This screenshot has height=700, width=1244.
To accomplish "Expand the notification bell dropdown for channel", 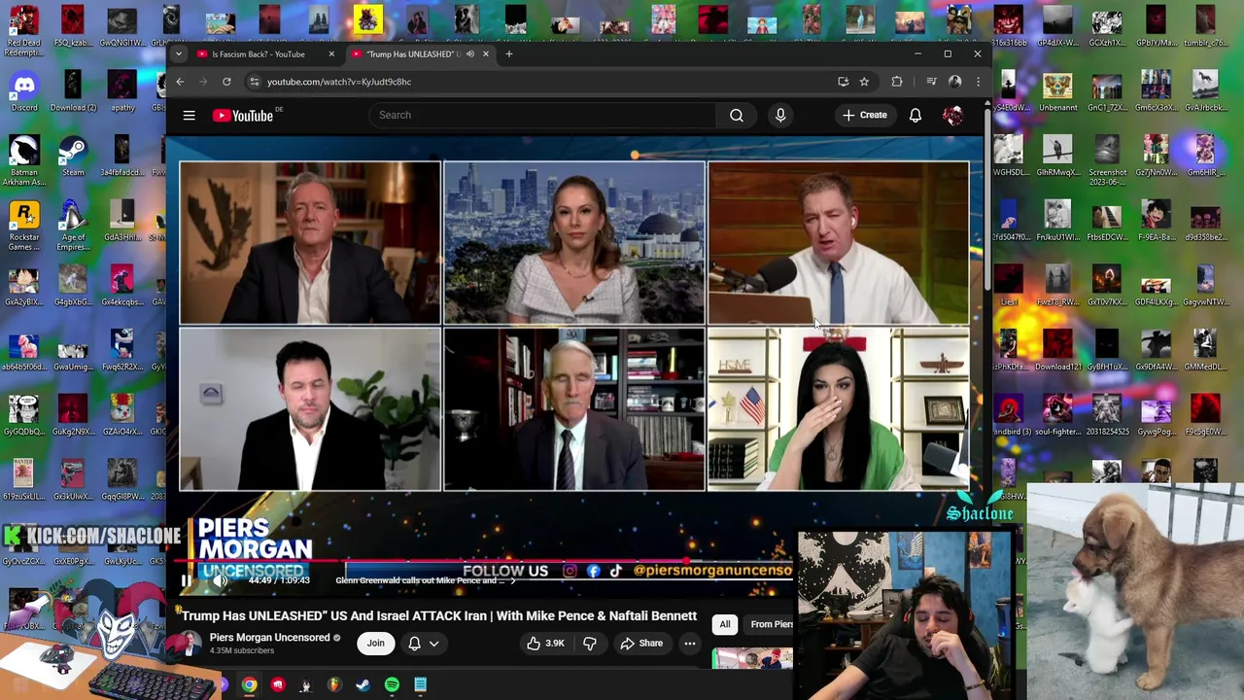I will [x=433, y=643].
